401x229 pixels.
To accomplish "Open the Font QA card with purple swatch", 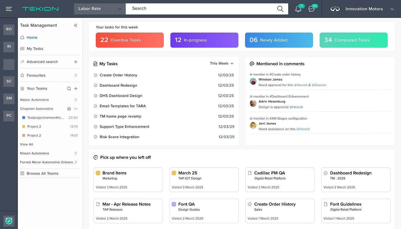I will pyautogui.click(x=204, y=211).
